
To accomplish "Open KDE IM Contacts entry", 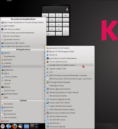I will pos(70,75).
